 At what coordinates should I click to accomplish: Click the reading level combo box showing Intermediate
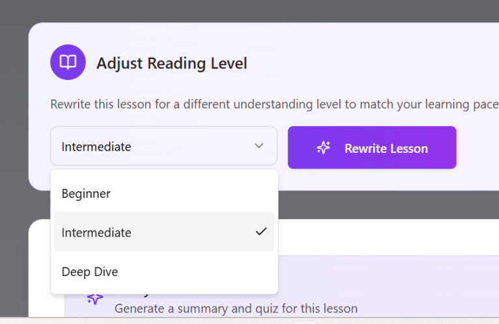156,146
